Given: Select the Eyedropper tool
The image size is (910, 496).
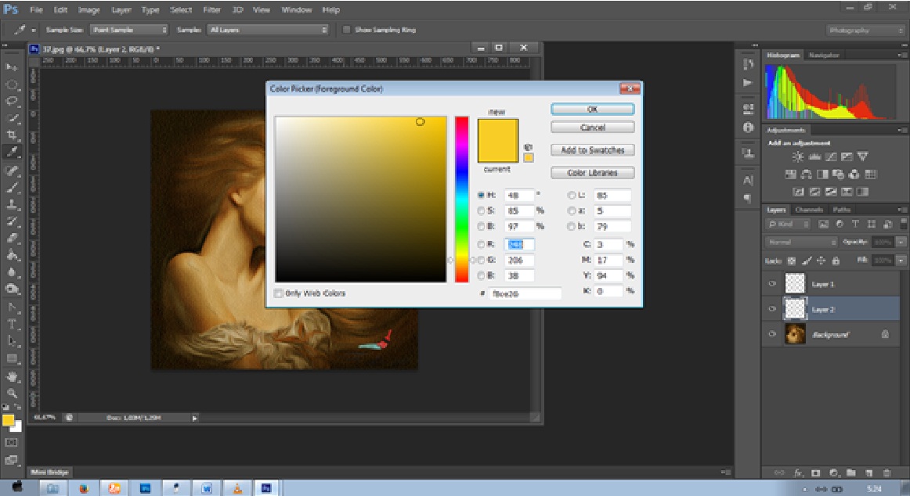Looking at the screenshot, I should click(13, 152).
